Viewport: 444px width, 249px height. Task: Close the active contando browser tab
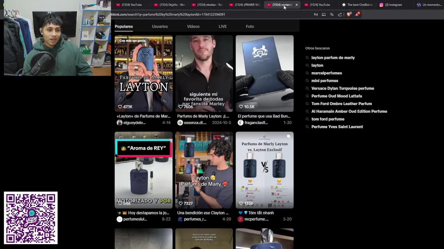click(x=297, y=5)
